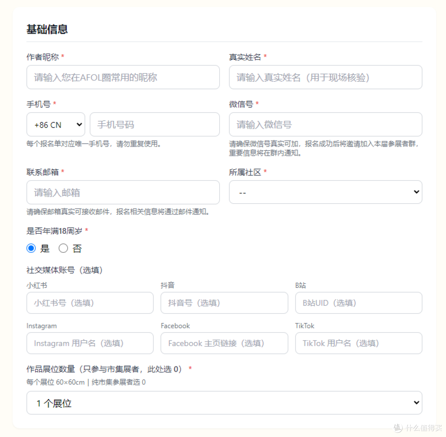Click the 联系邮箱 email input field
This screenshot has height=437, width=446.
click(123, 192)
